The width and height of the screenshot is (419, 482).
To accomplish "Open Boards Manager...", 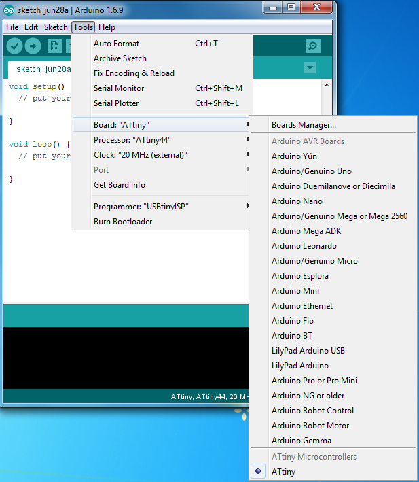I will (333, 125).
